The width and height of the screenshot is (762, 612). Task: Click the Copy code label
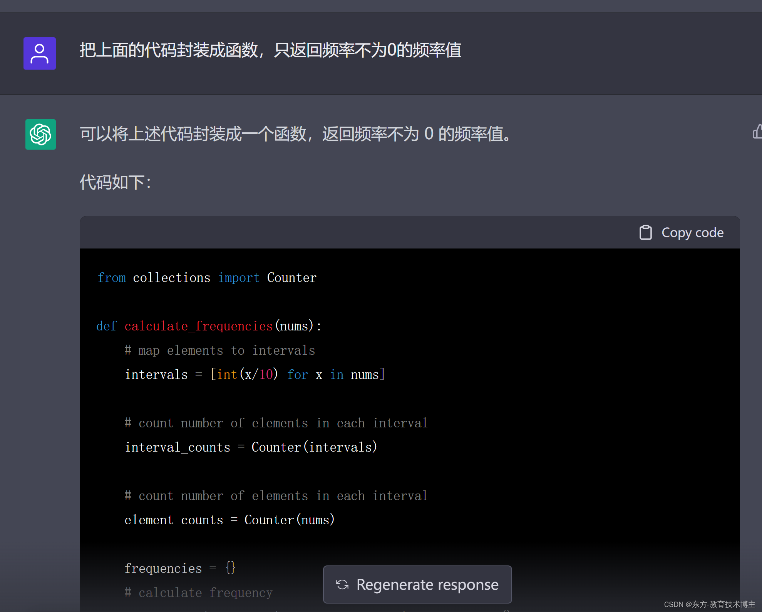click(x=692, y=232)
